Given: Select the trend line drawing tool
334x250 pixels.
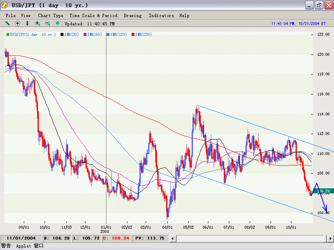Looking at the screenshot, I should (x=8, y=23).
